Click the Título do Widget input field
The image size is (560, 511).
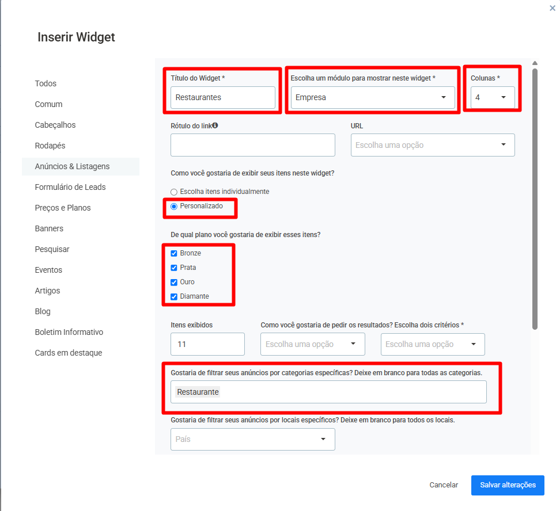tap(223, 97)
